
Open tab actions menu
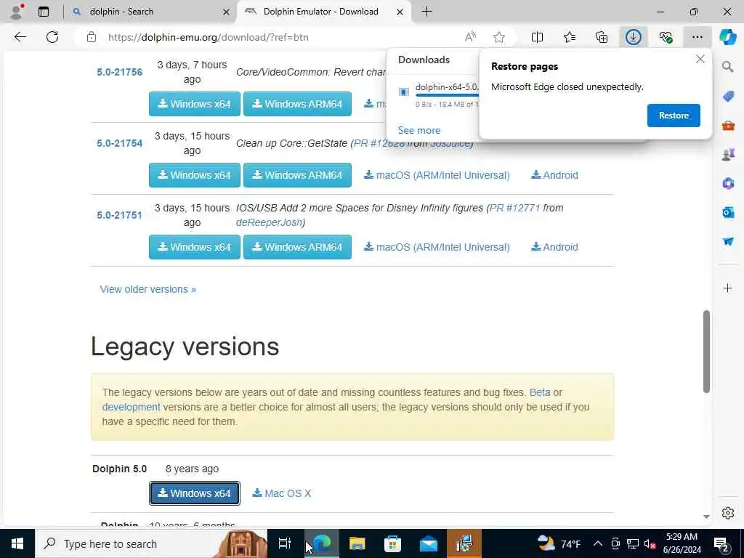pos(44,12)
